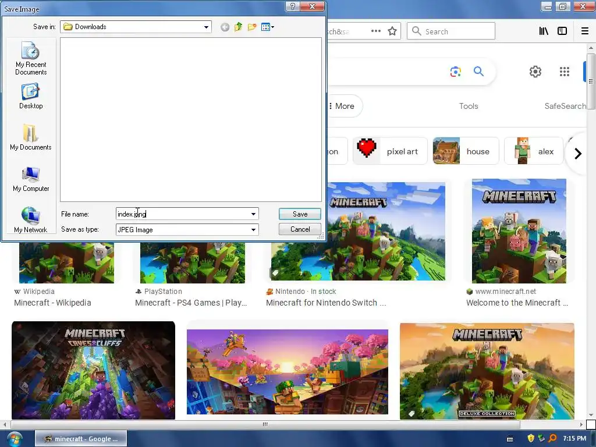Open the Caves & Cliffs image thumbnail
The width and height of the screenshot is (596, 447).
[x=94, y=370]
